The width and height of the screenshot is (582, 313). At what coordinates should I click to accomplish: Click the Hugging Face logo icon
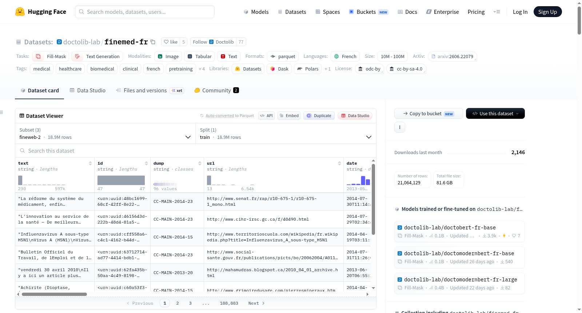click(20, 12)
